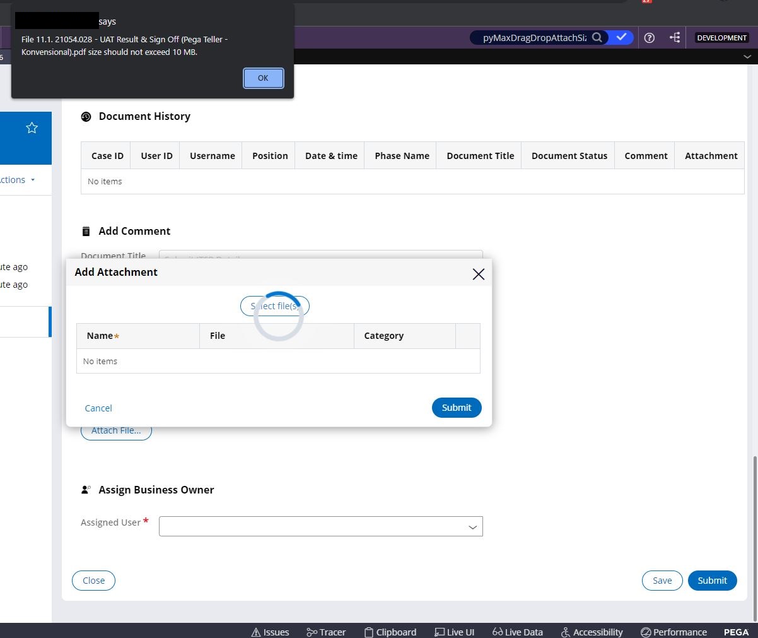Open the Clipboard tool
Screen dimensions: 758x638
pyautogui.click(x=390, y=632)
